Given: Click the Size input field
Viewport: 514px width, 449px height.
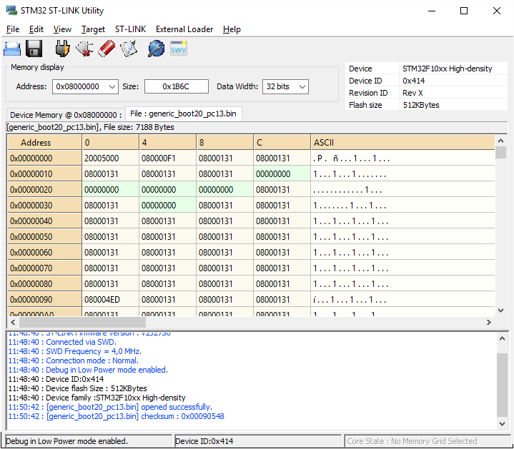Looking at the screenshot, I should pos(176,86).
